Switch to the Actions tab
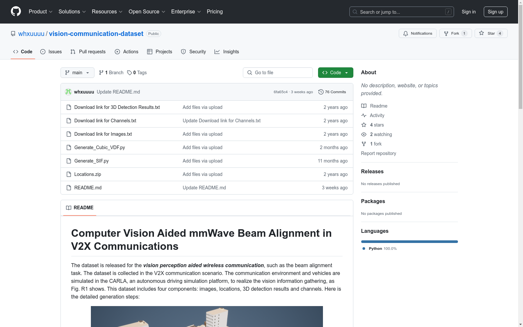This screenshot has height=327, width=523. 127,52
